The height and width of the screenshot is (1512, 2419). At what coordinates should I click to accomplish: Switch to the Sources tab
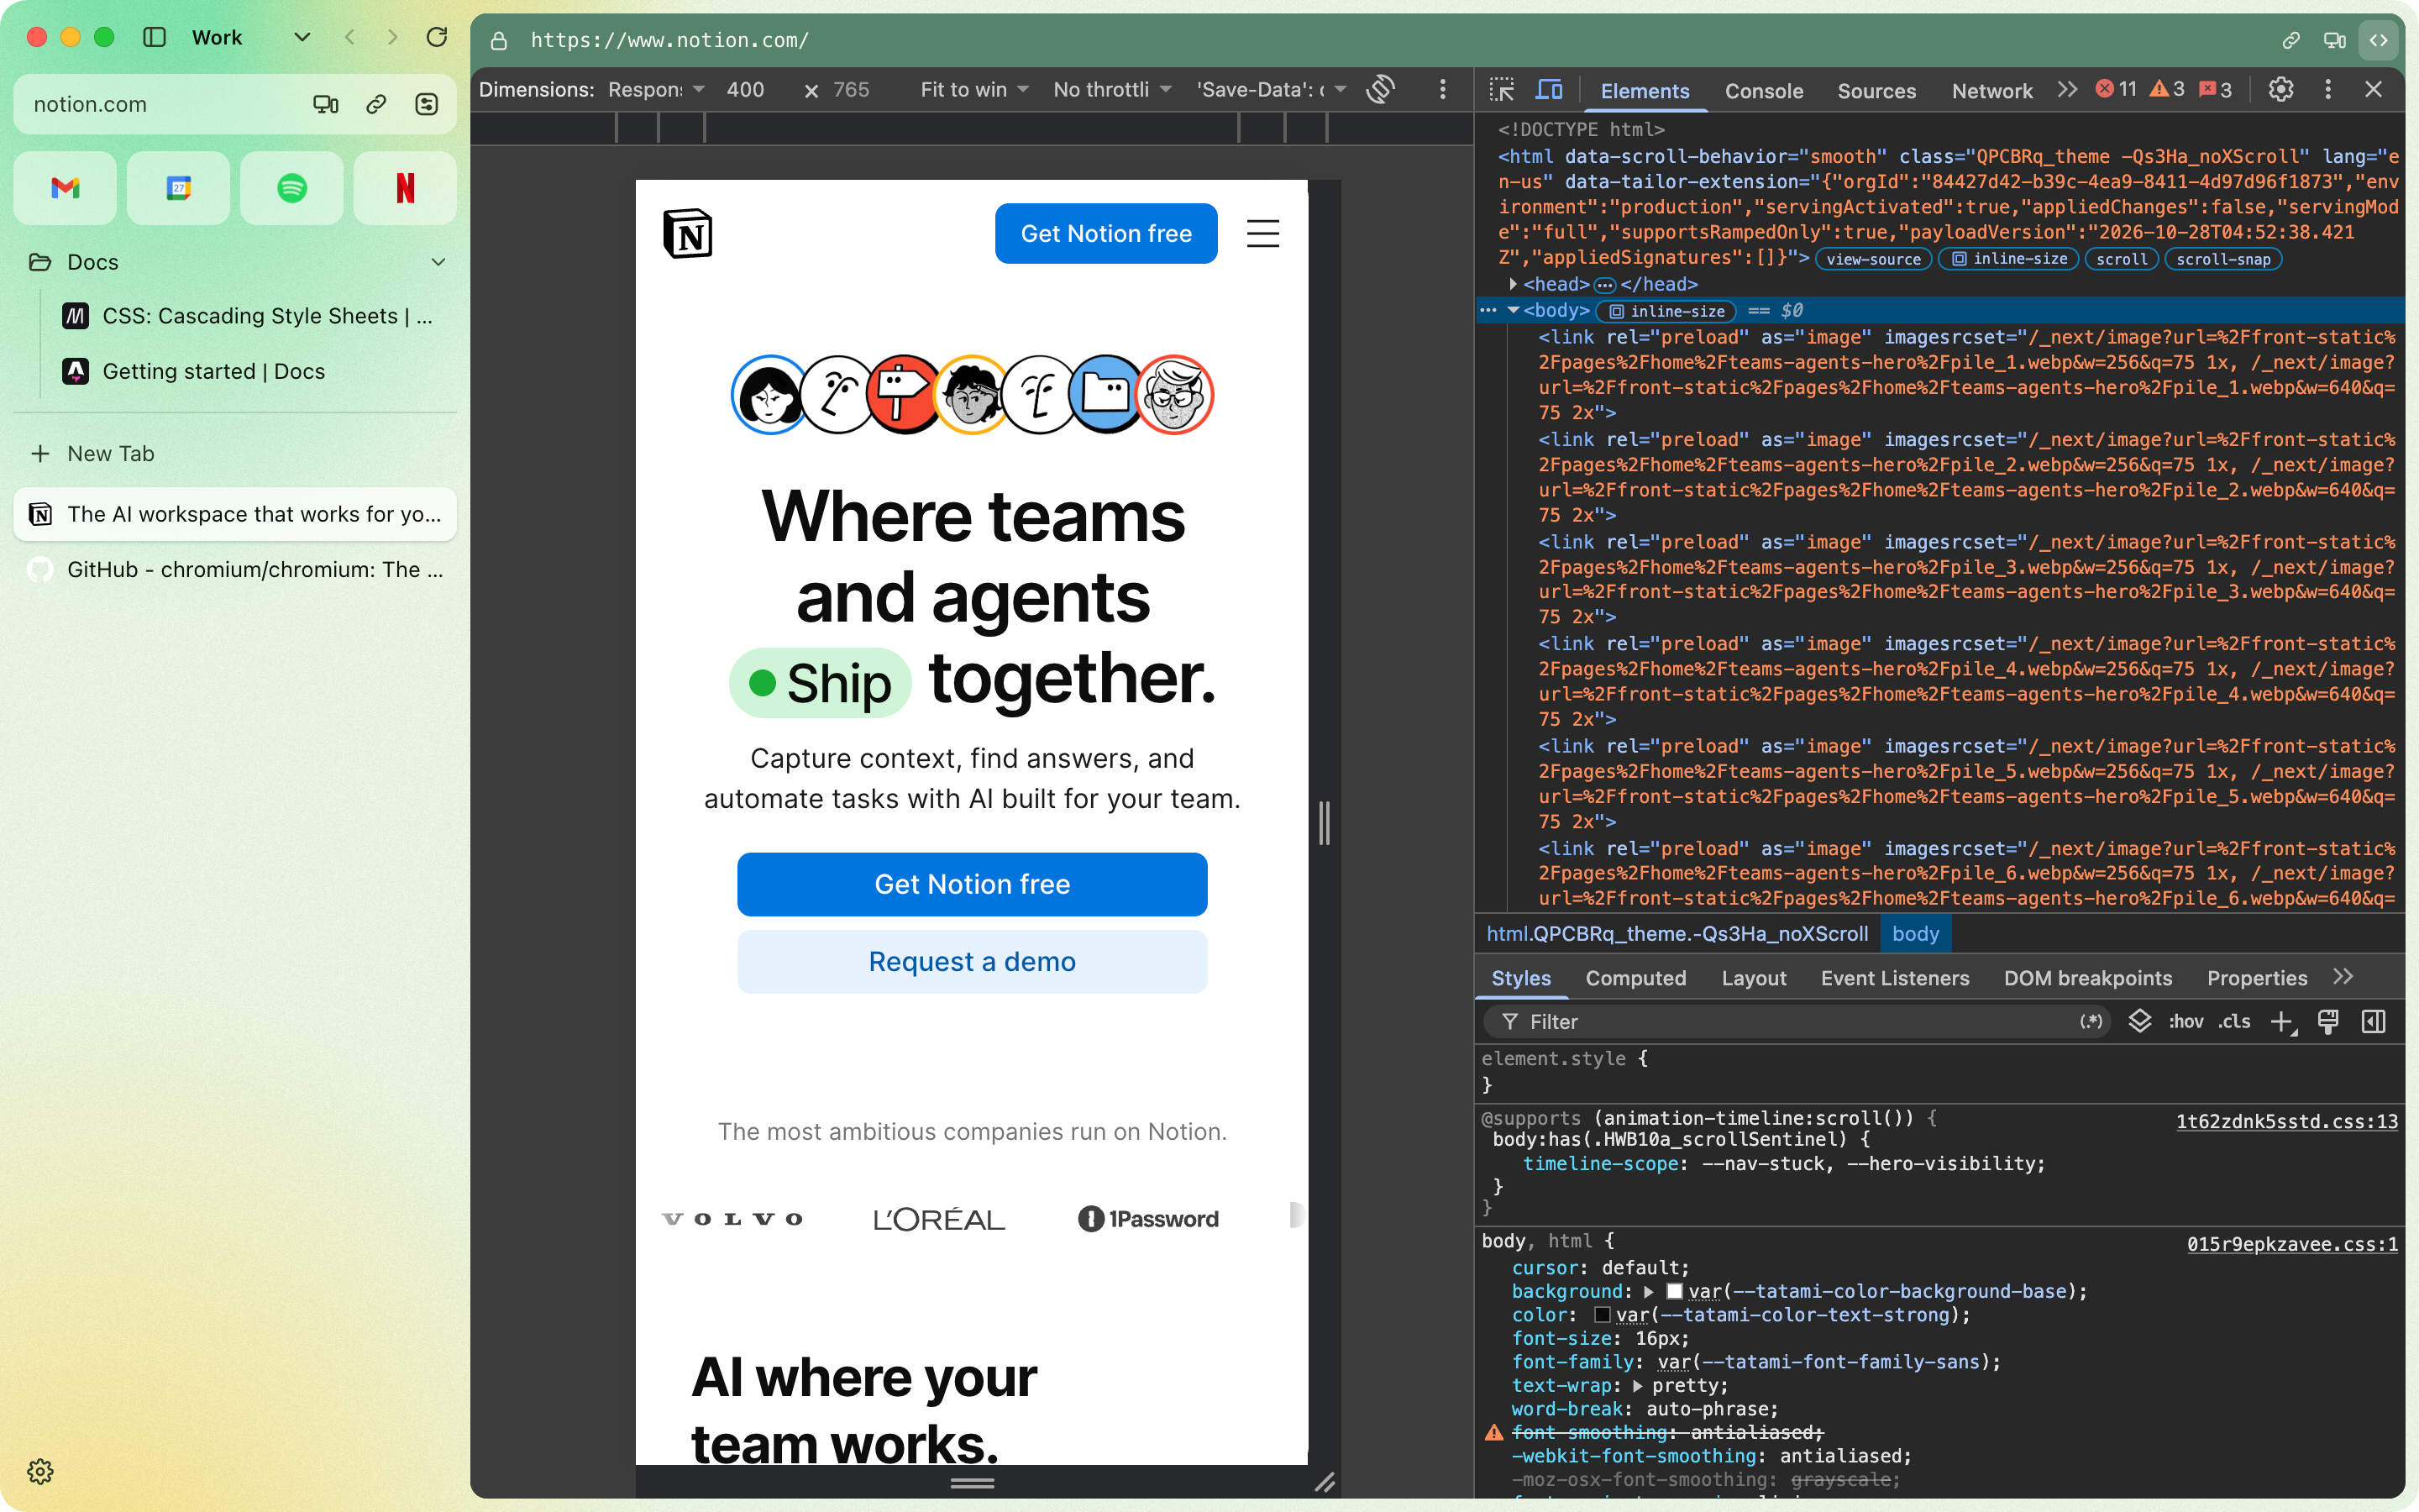point(1876,91)
